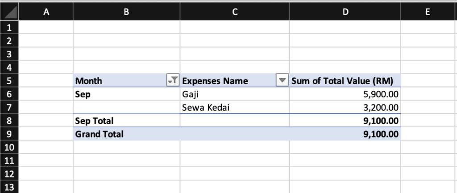The width and height of the screenshot is (457, 193).
Task: Select row 9 header
Action: (x=9, y=133)
